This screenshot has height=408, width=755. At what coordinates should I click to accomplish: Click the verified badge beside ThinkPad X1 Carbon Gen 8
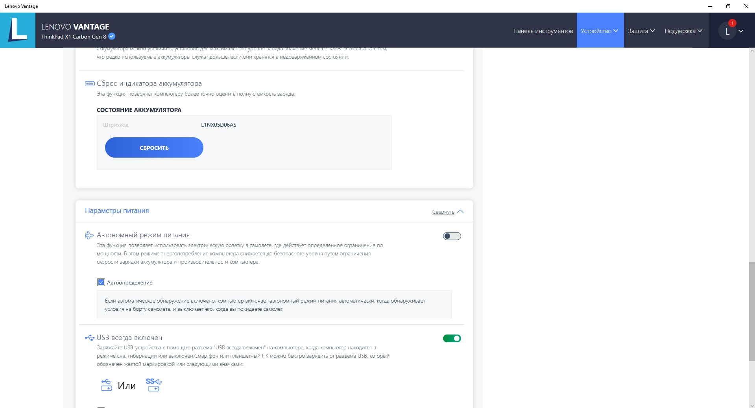(112, 37)
